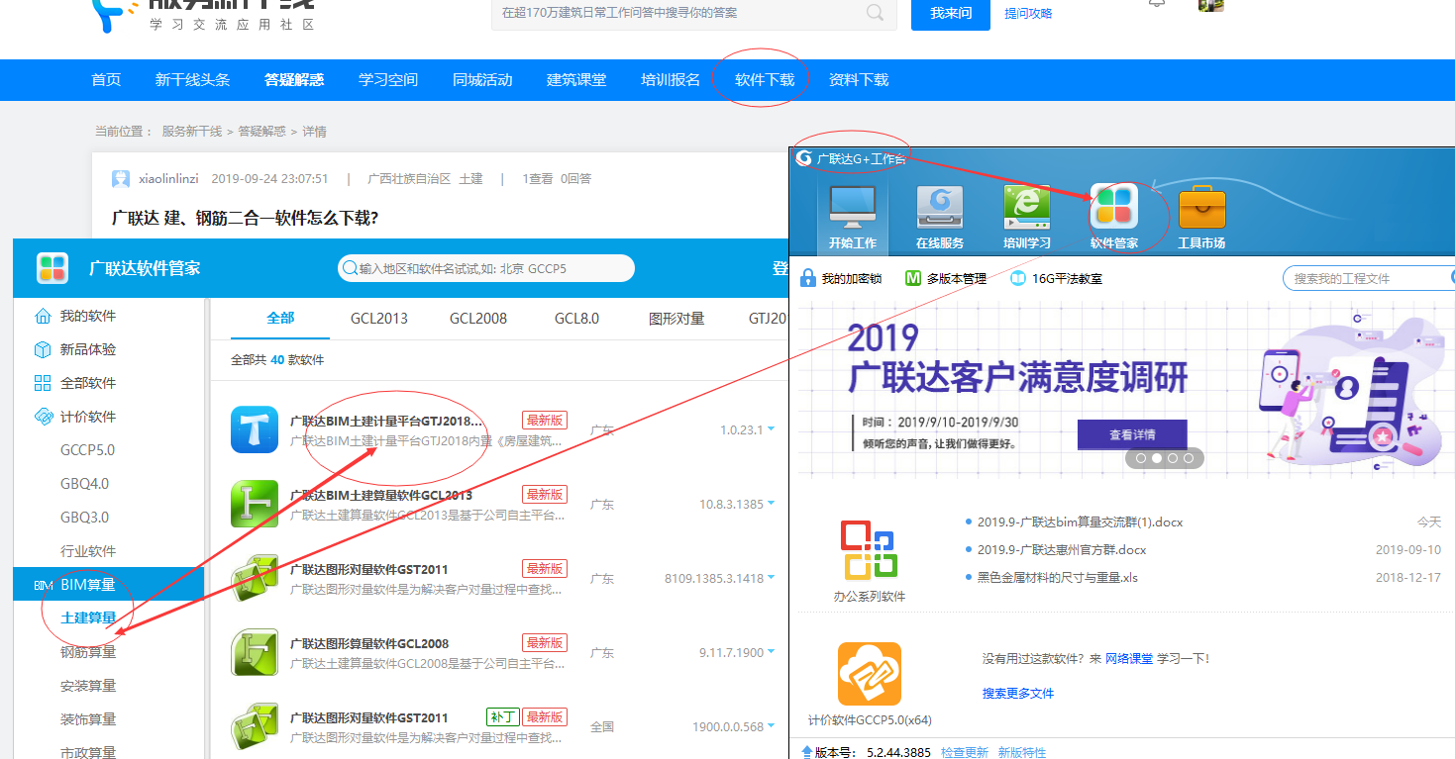The image size is (1455, 759).
Task: Click the GTJ2018 software icon in list
Action: (255, 429)
